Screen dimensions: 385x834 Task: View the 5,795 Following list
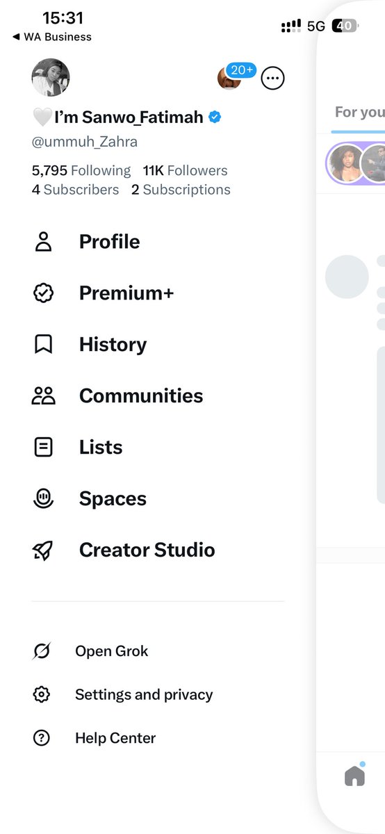click(x=81, y=170)
